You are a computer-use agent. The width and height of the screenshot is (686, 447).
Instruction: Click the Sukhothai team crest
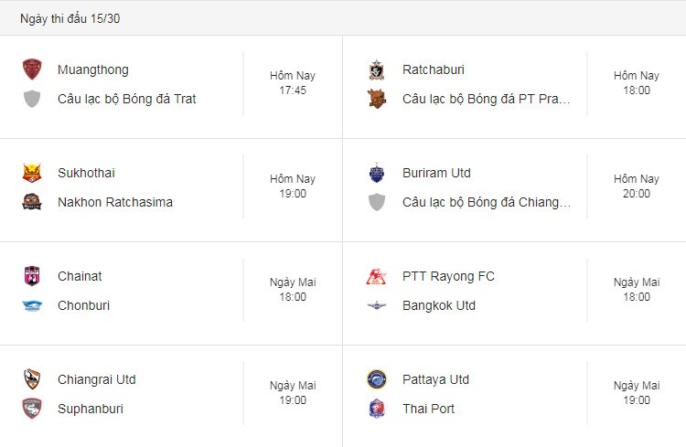click(32, 173)
